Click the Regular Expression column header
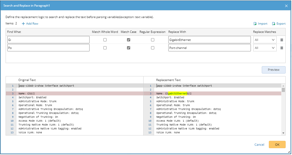The width and height of the screenshot is (292, 155). 152,32
